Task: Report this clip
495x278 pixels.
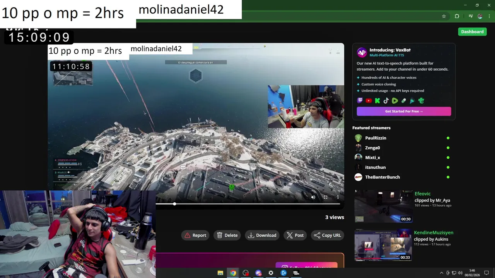Action: click(195, 235)
